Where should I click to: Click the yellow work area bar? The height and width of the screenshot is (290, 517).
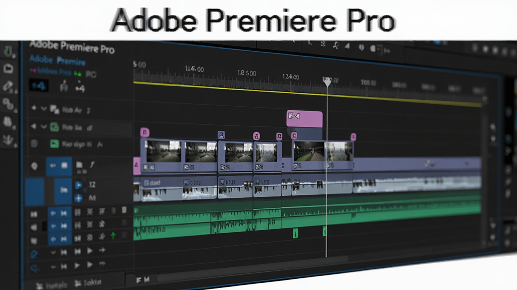point(307,93)
